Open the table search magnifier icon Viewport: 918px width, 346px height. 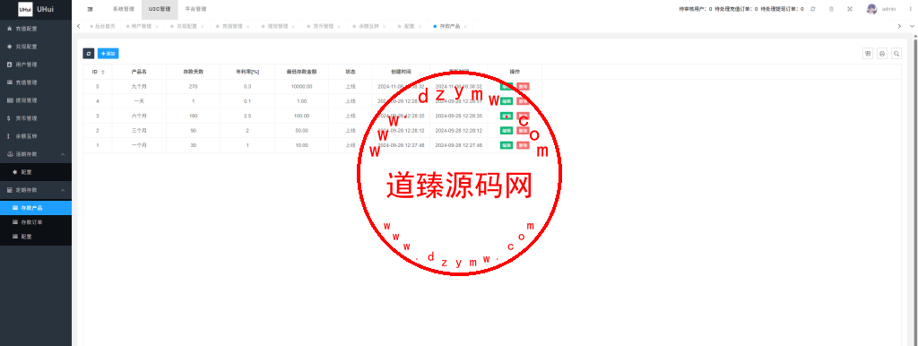(x=896, y=53)
